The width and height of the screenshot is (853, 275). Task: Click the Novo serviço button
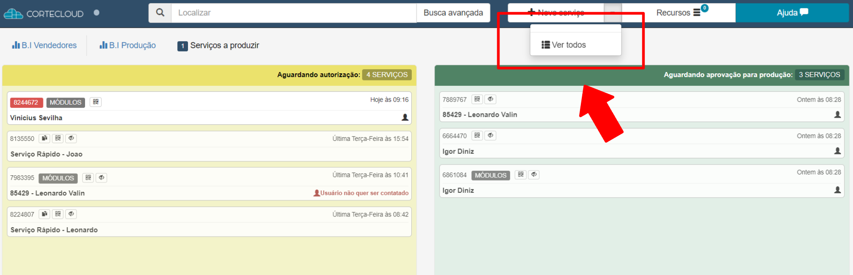point(556,13)
